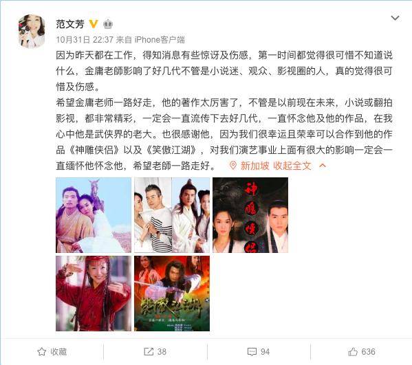Open the 10月31日 22:37 timestamp link
The height and width of the screenshot is (365, 412).
coord(85,40)
